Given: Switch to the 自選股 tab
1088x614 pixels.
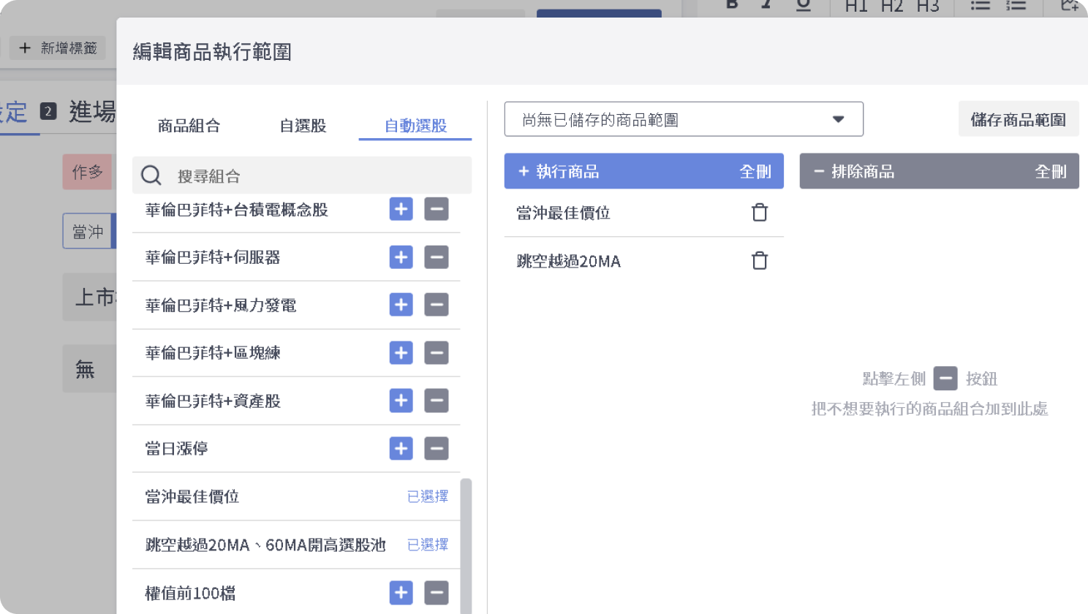Looking at the screenshot, I should (x=303, y=126).
